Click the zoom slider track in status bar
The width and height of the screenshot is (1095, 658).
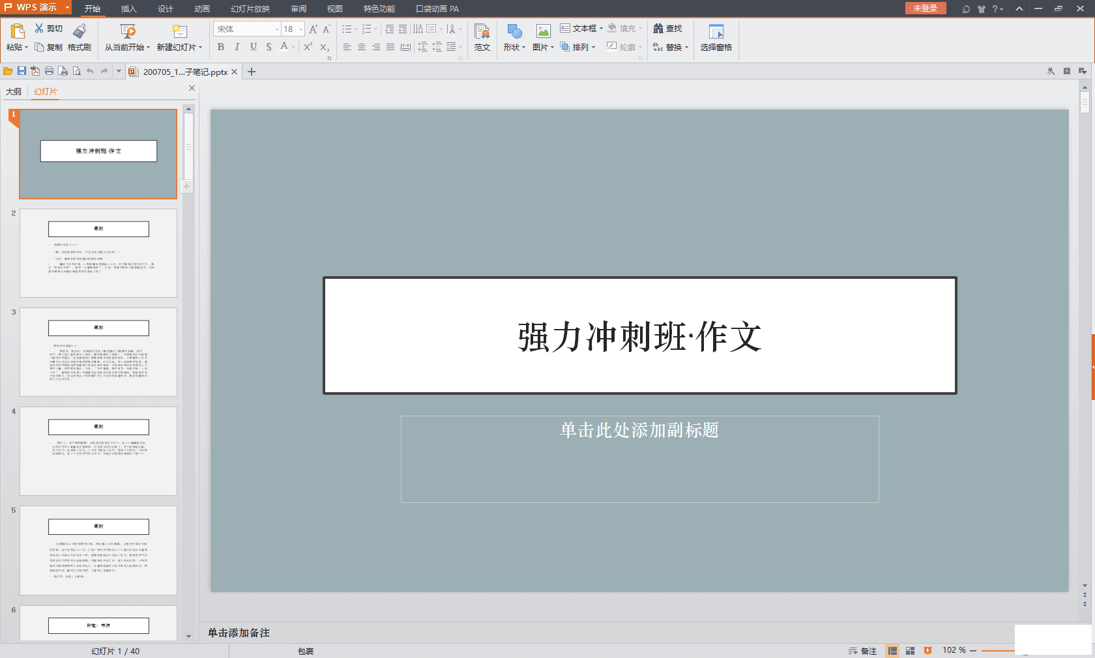(x=998, y=650)
